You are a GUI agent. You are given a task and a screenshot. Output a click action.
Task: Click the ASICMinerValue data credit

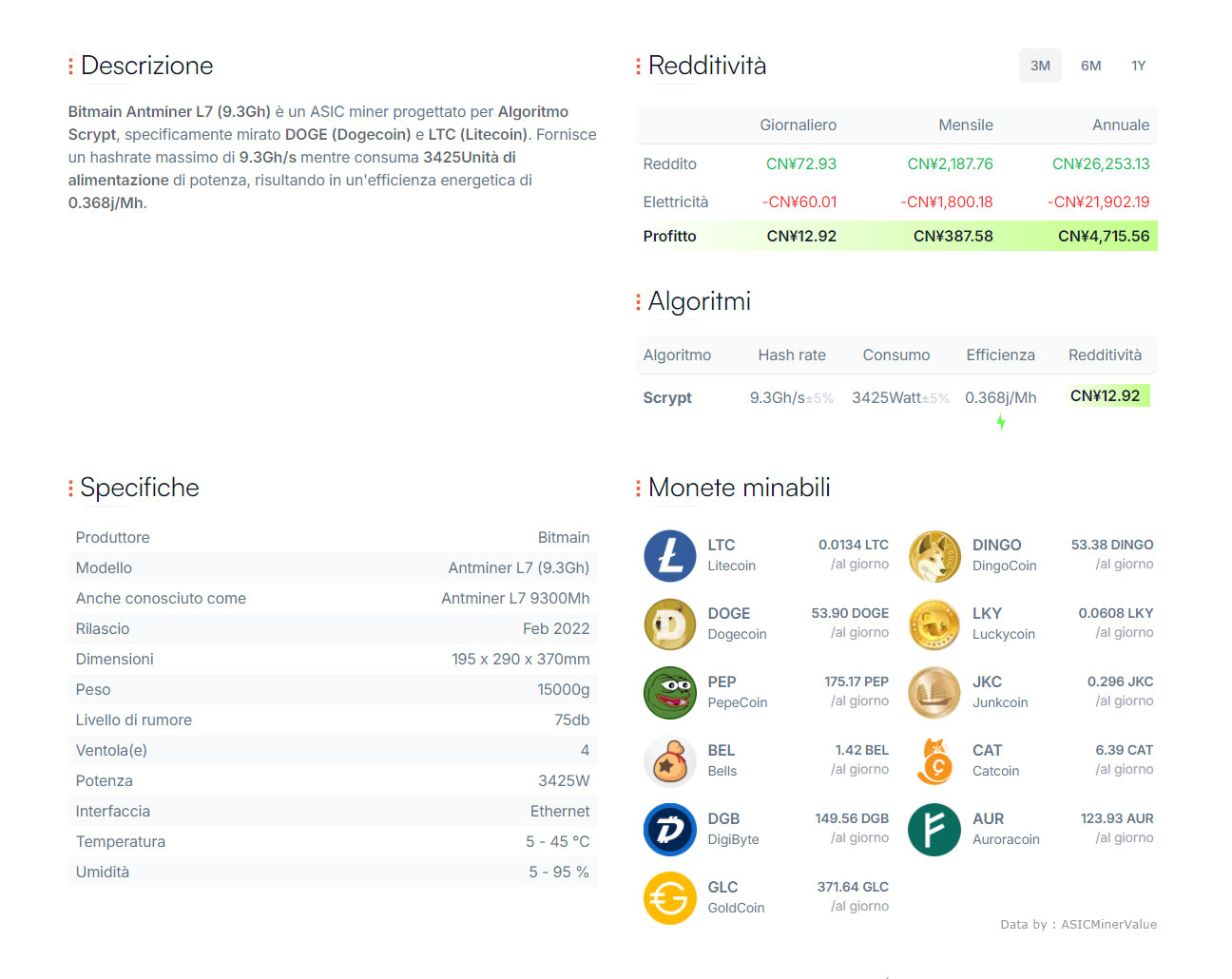click(1108, 924)
